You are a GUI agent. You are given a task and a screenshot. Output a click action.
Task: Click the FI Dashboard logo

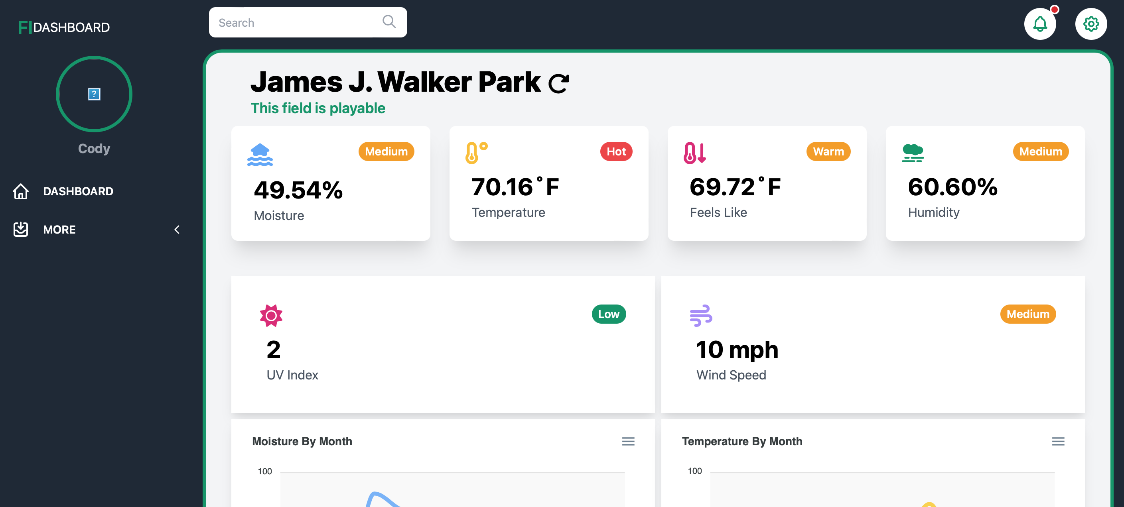tap(64, 27)
